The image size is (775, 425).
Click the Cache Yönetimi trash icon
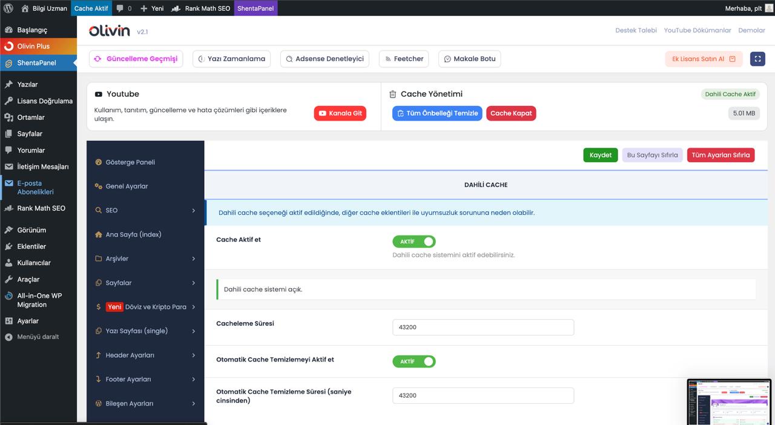pyautogui.click(x=392, y=94)
